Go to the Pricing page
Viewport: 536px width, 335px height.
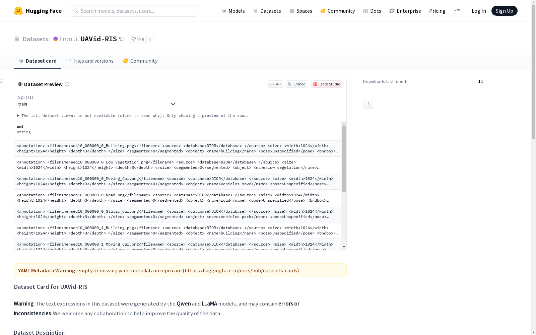coord(437,11)
